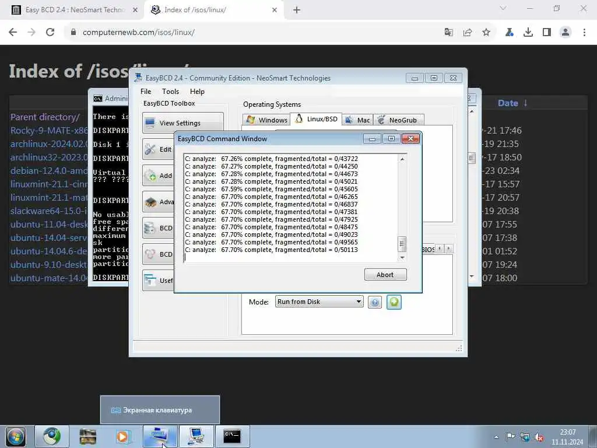This screenshot has height=448, width=597.
Task: Click the tab scroll right arrow near BIOS
Action: coord(448,249)
